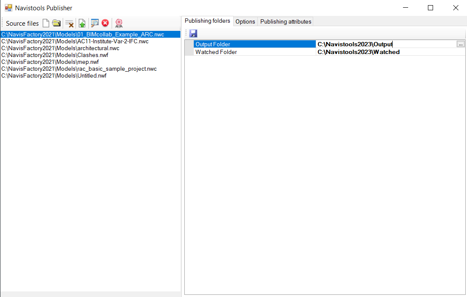Click the blue floppy disk save icon
Screen dimensions: 467x297
coord(193,33)
